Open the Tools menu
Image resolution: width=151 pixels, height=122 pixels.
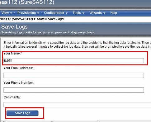click(x=78, y=13)
